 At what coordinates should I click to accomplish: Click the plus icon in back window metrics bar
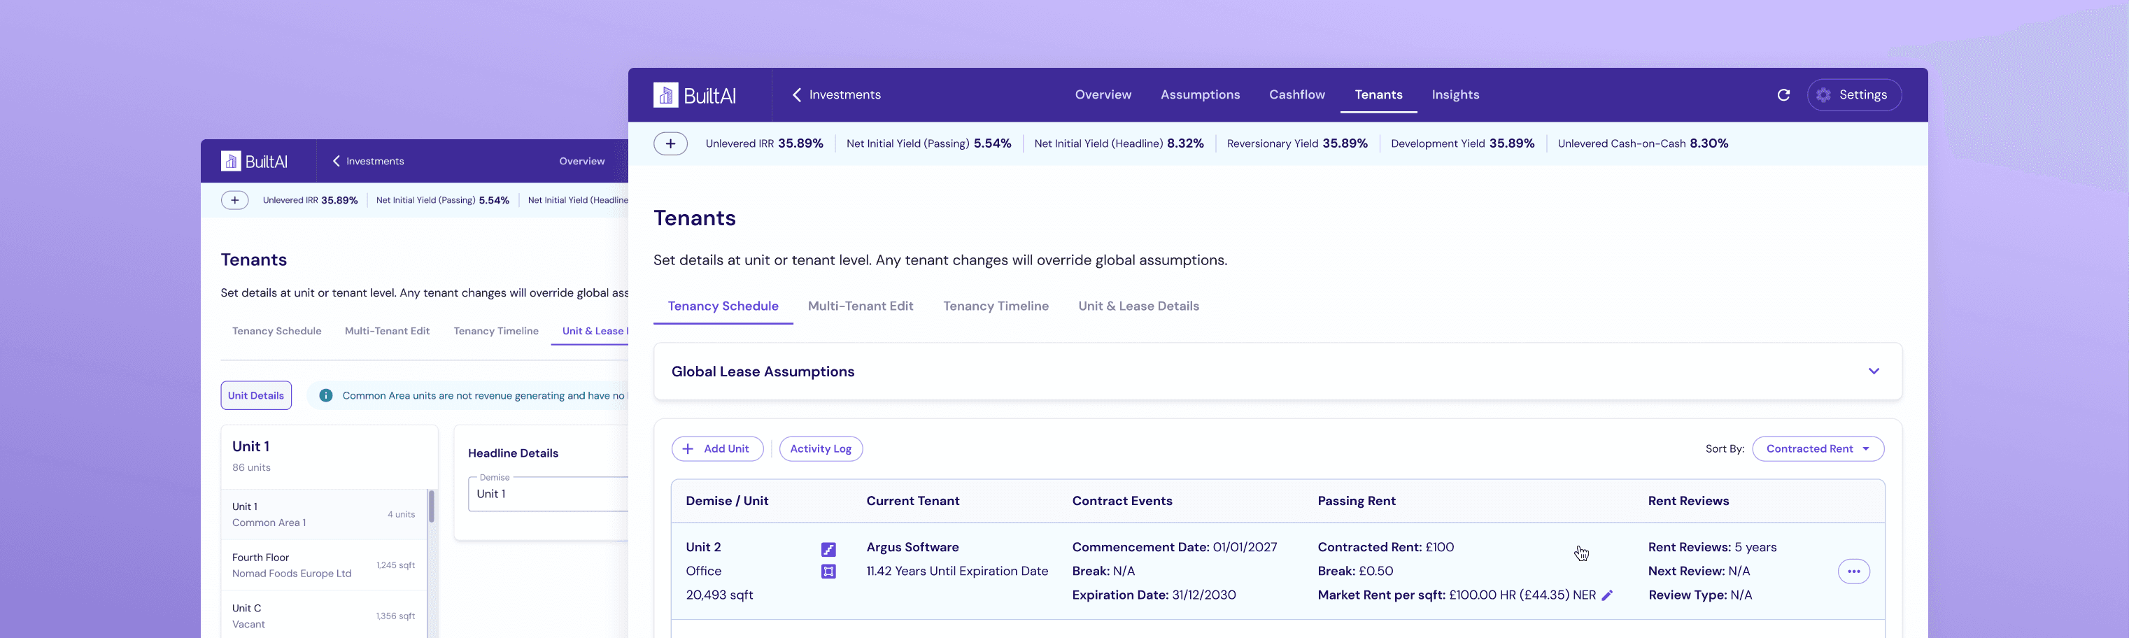click(234, 200)
